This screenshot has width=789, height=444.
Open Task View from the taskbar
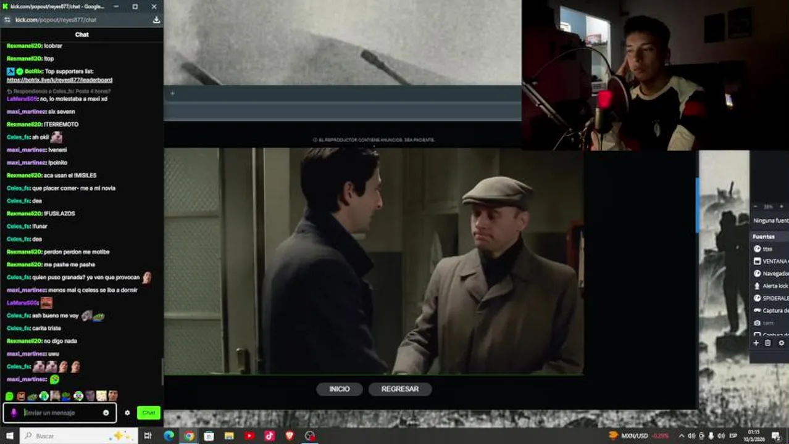tap(148, 436)
